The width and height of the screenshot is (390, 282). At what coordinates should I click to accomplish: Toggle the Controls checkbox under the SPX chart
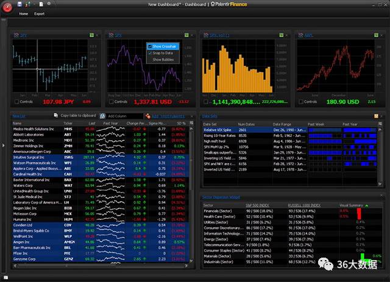112,102
